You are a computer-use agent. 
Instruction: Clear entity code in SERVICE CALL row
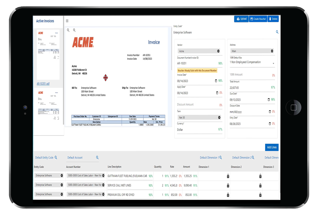(62, 185)
